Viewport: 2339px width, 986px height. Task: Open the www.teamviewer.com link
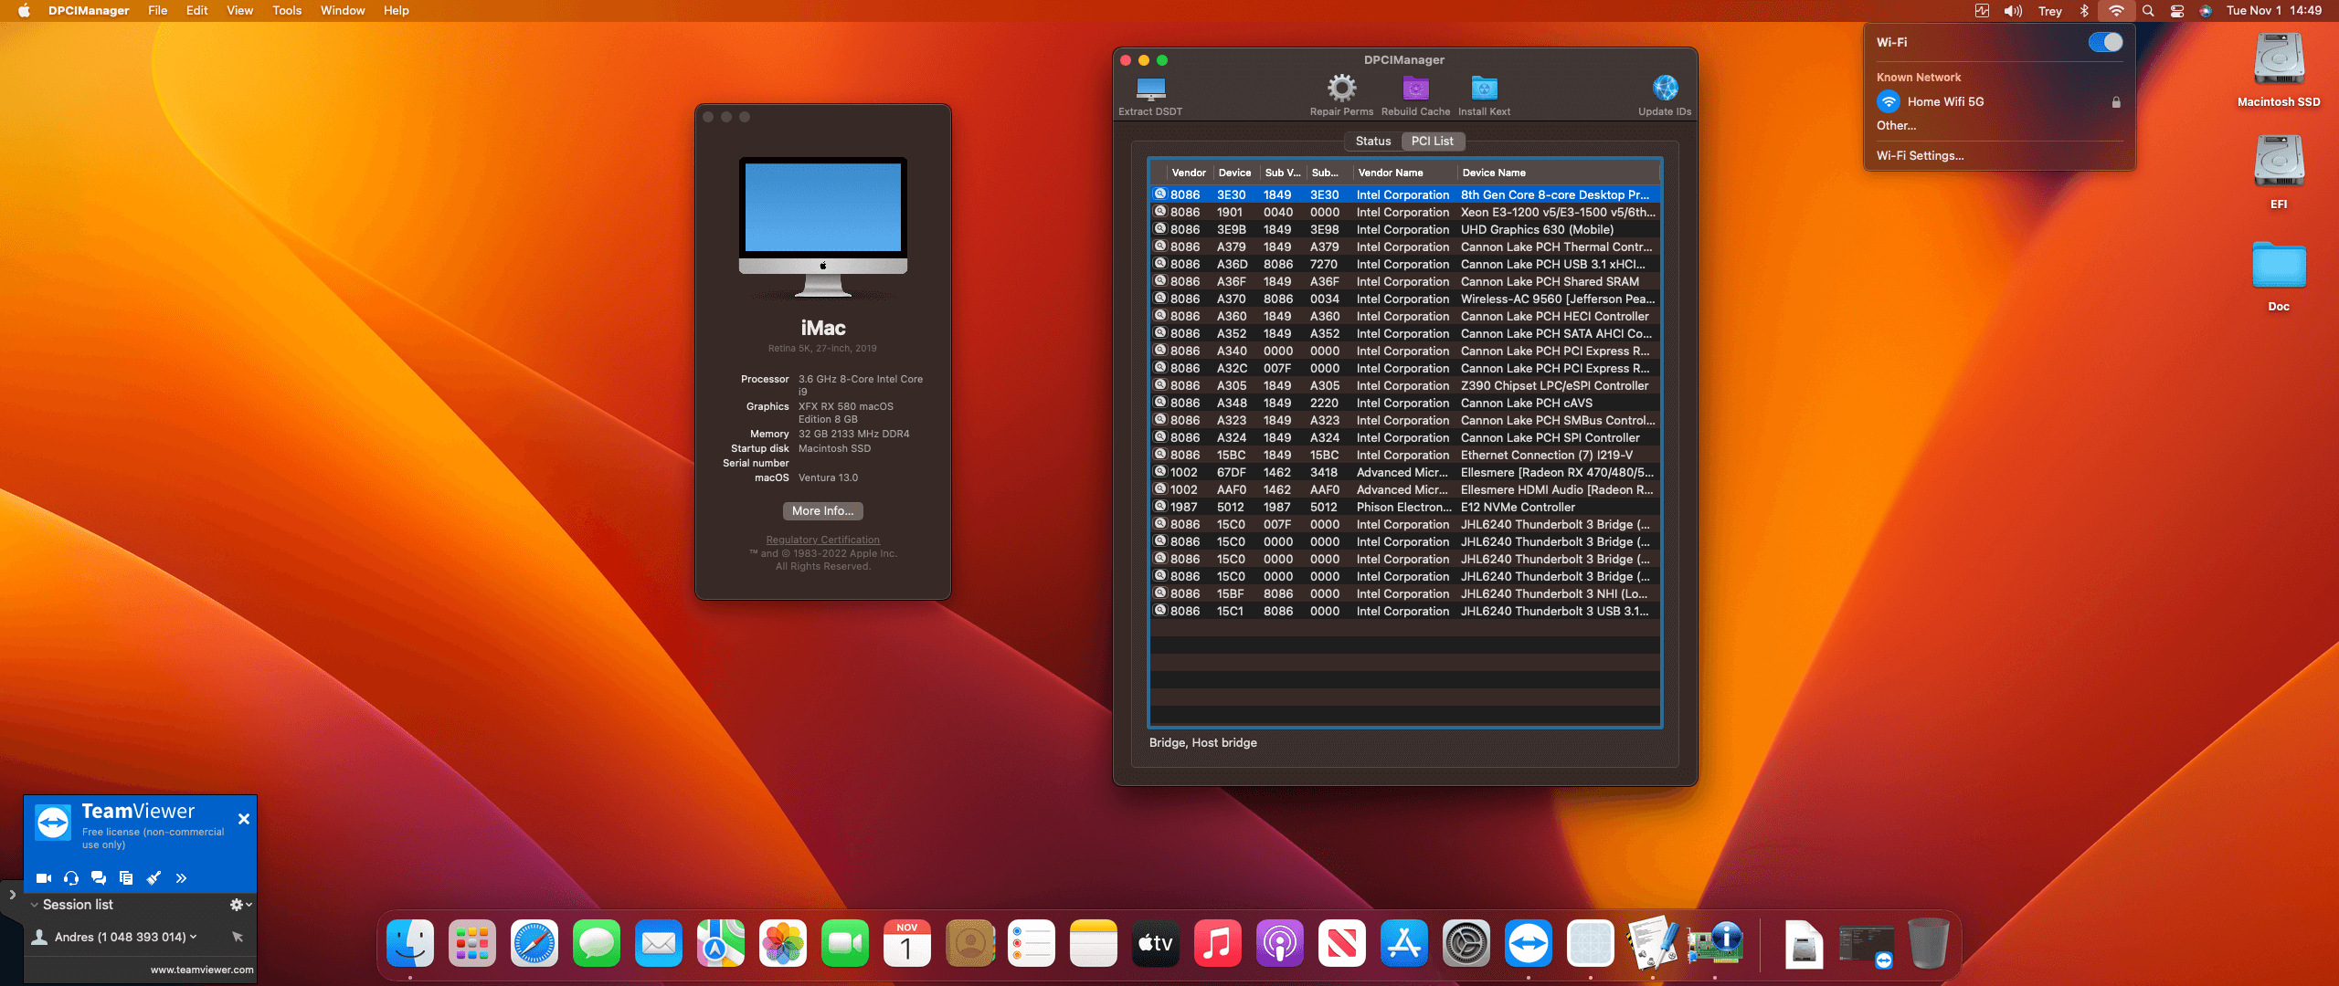pyautogui.click(x=202, y=970)
